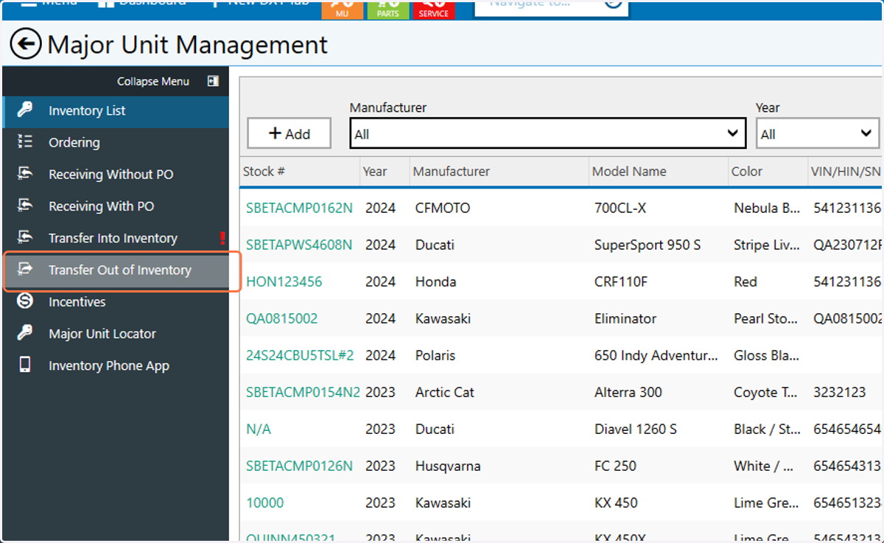Open the green PARTS quick button

click(x=387, y=9)
